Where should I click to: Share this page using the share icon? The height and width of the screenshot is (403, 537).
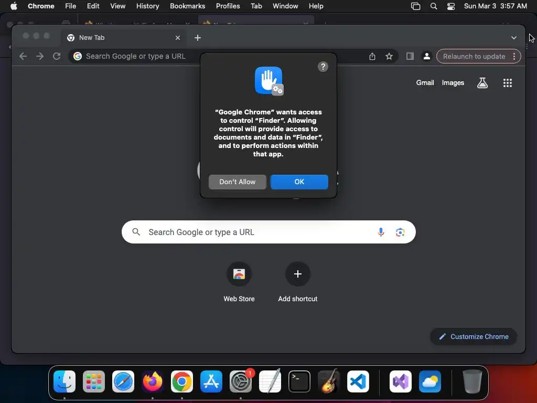[372, 56]
